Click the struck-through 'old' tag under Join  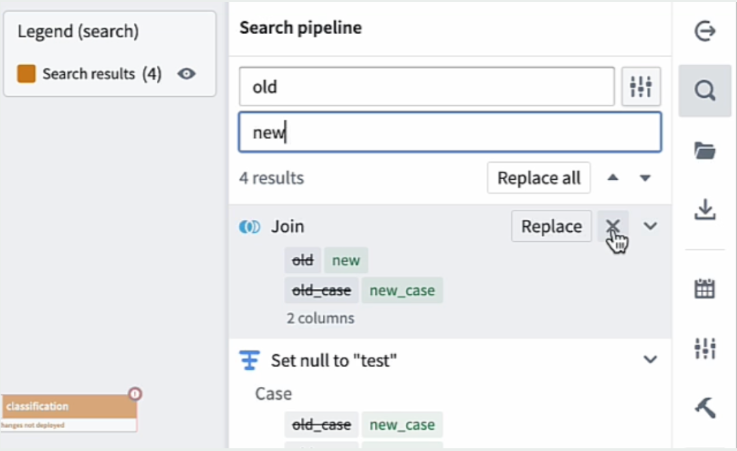303,260
